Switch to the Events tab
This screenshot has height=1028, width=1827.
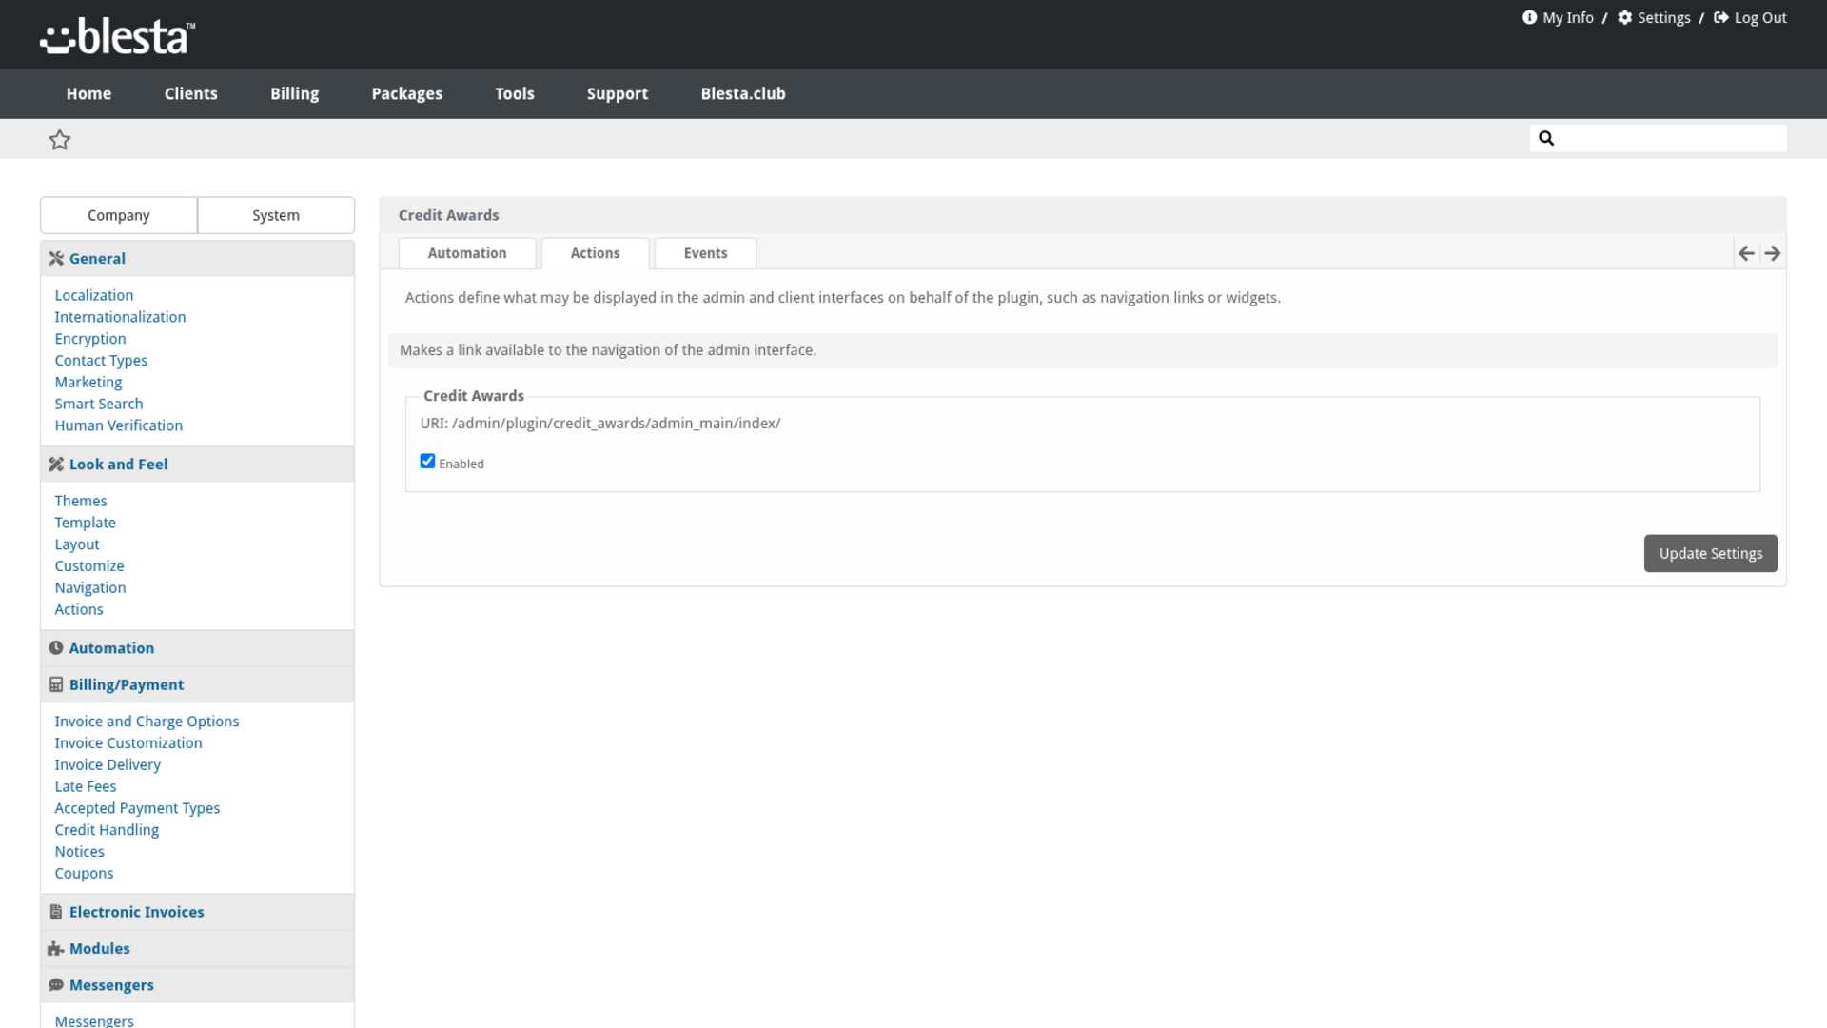tap(705, 253)
